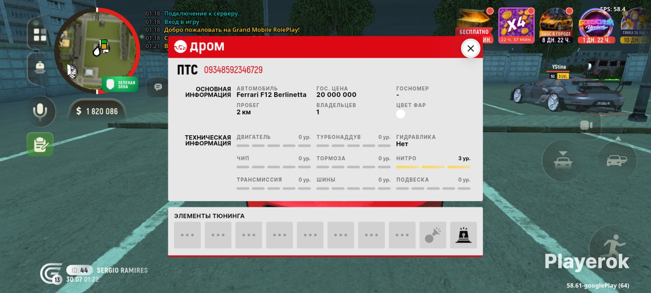The height and width of the screenshot is (293, 651).
Task: Click the ID: 44 badge
Action: pos(80,270)
